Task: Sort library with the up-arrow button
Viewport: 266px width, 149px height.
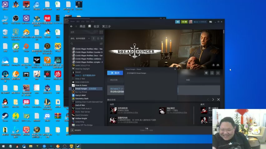Action: tap(94, 38)
